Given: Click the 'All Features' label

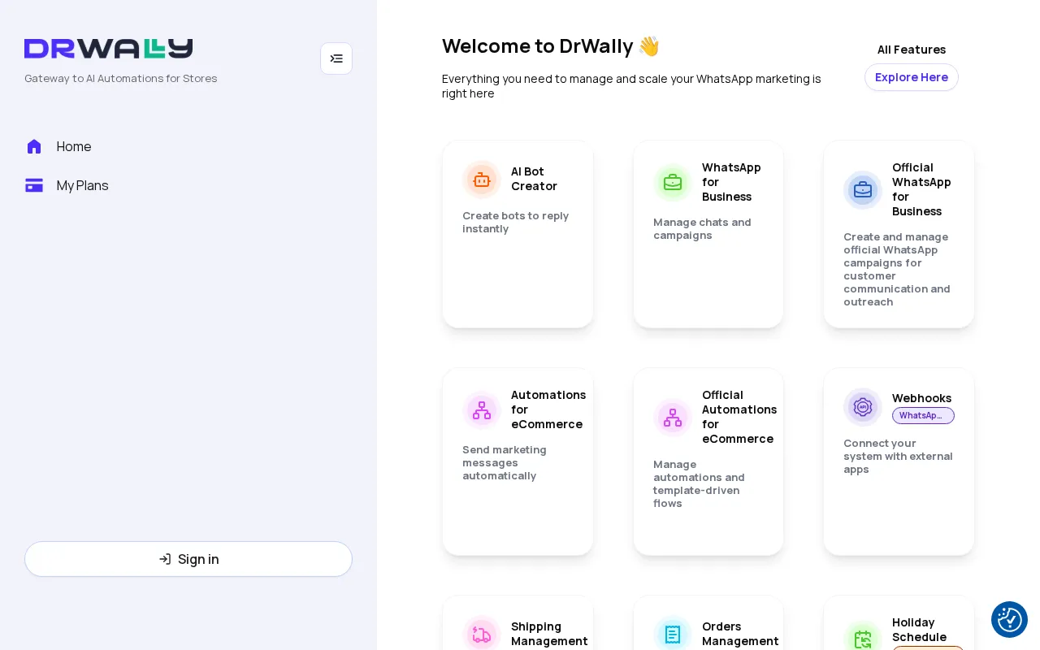Looking at the screenshot, I should [x=912, y=50].
